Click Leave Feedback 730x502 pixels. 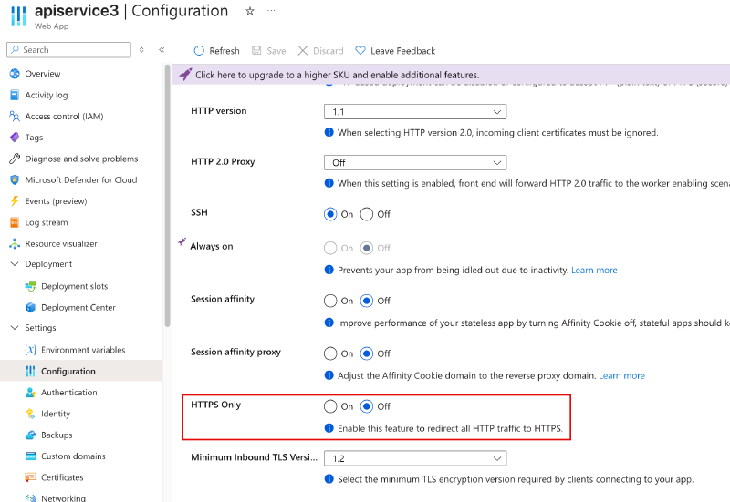(395, 51)
